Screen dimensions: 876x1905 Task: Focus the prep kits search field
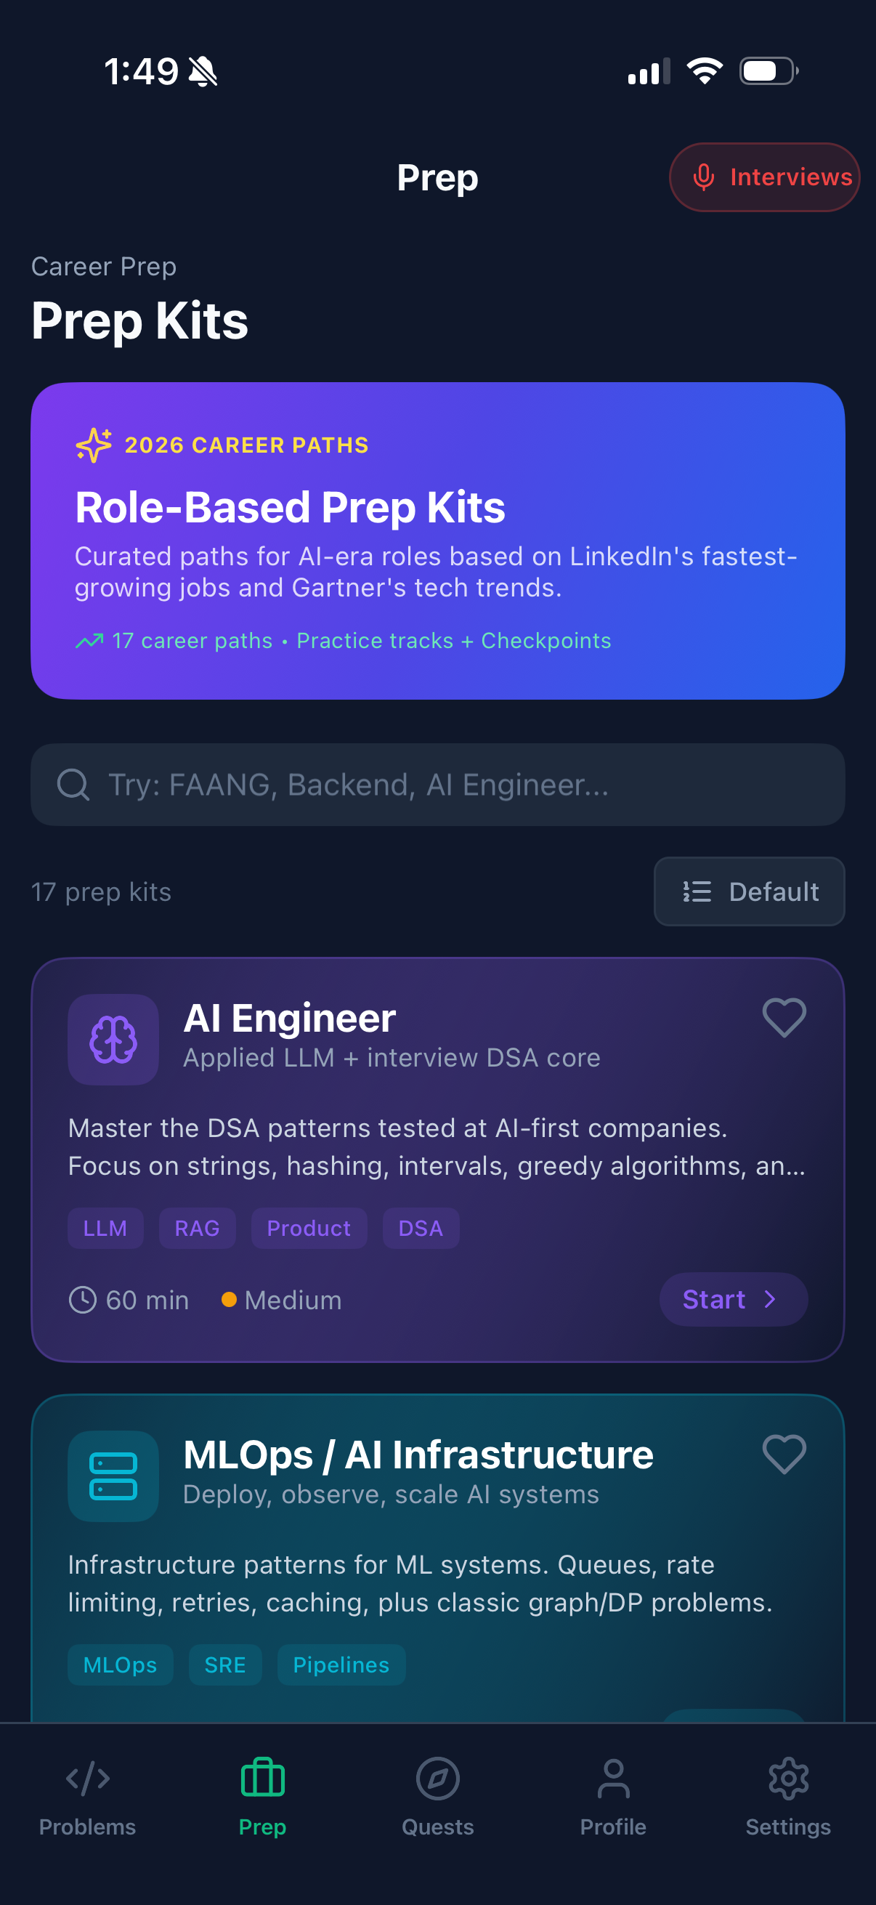437,785
